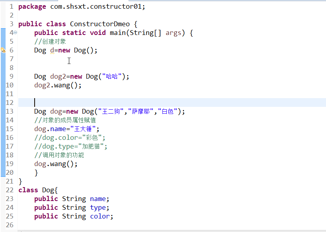The image size is (326, 232).
Task: Click the comment //创建对象
Action: (x=50, y=41)
